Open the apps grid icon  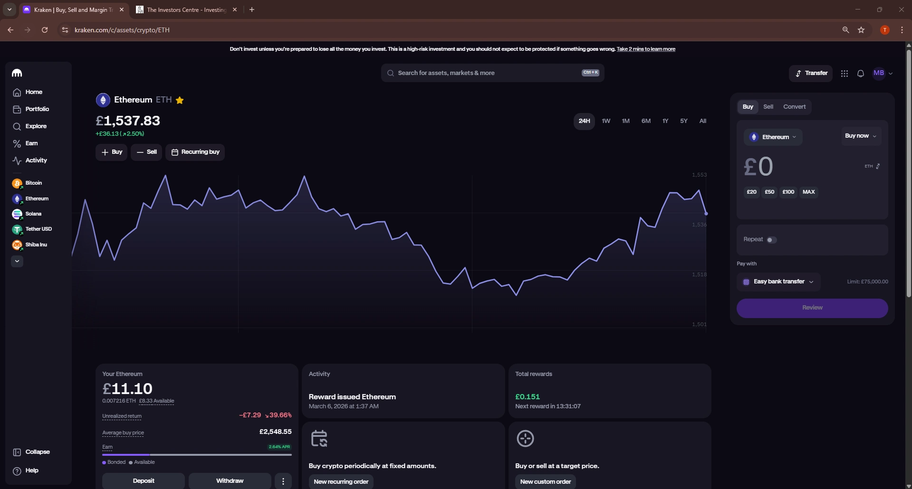coord(844,74)
